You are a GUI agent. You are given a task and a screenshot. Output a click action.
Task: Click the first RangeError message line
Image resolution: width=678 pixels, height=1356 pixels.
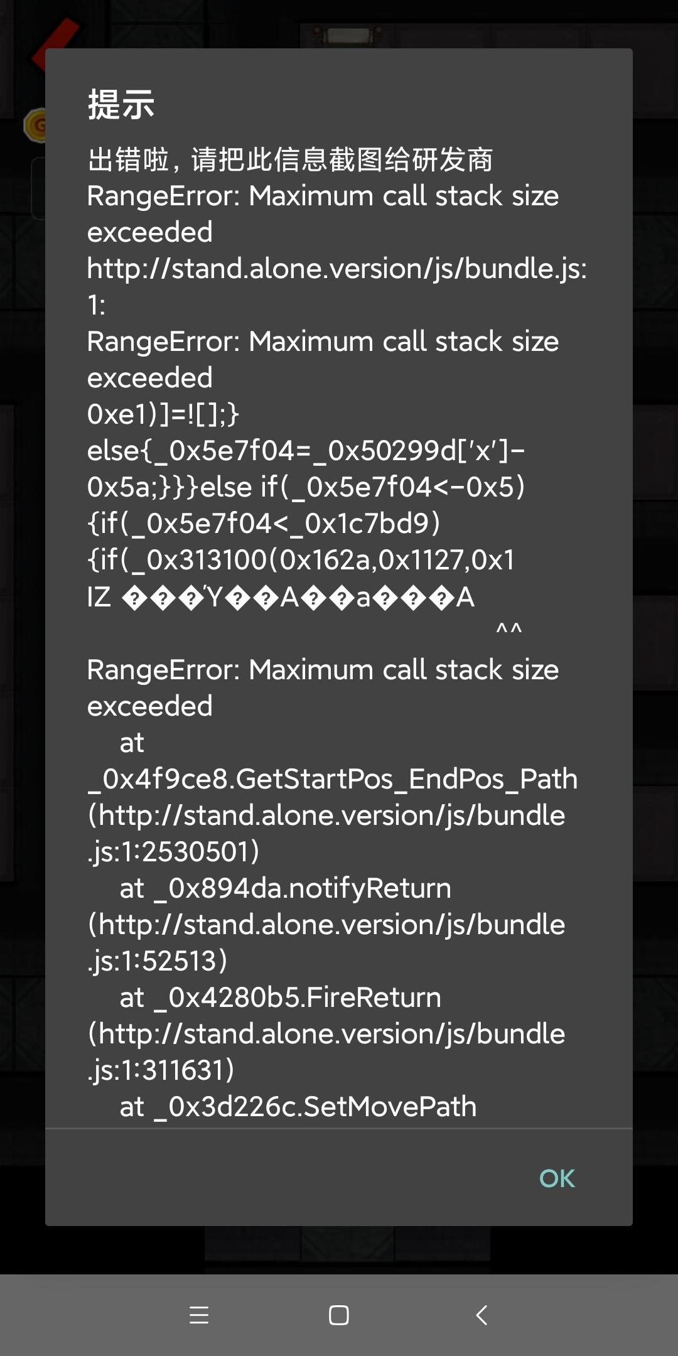(323, 196)
